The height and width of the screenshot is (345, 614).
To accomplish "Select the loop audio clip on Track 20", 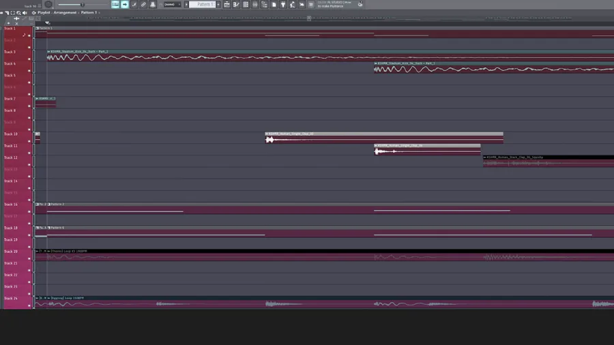I will coord(330,255).
